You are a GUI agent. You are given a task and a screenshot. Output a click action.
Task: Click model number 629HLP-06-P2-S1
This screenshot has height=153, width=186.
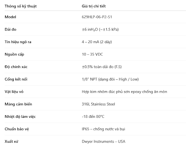click(97, 17)
